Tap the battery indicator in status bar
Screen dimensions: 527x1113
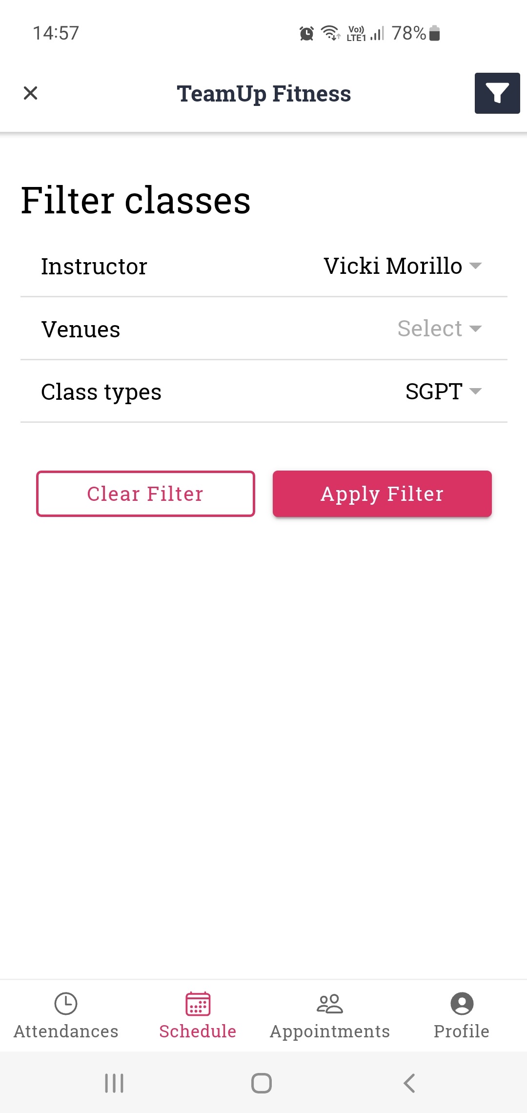pyautogui.click(x=434, y=33)
